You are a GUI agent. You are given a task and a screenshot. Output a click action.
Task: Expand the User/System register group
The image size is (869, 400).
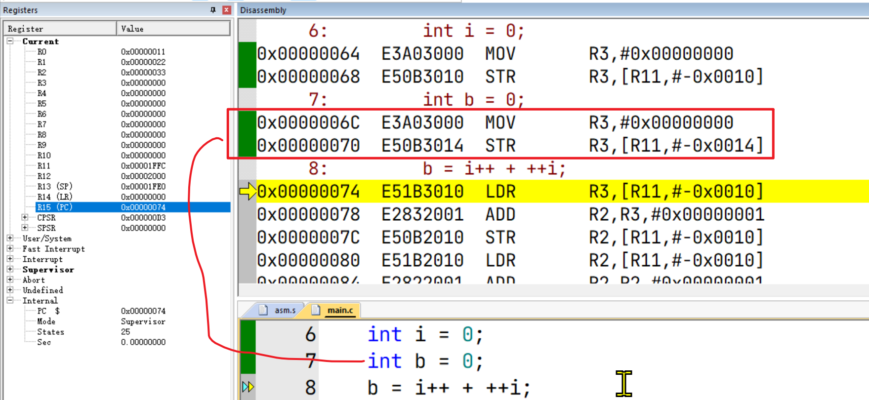click(10, 238)
